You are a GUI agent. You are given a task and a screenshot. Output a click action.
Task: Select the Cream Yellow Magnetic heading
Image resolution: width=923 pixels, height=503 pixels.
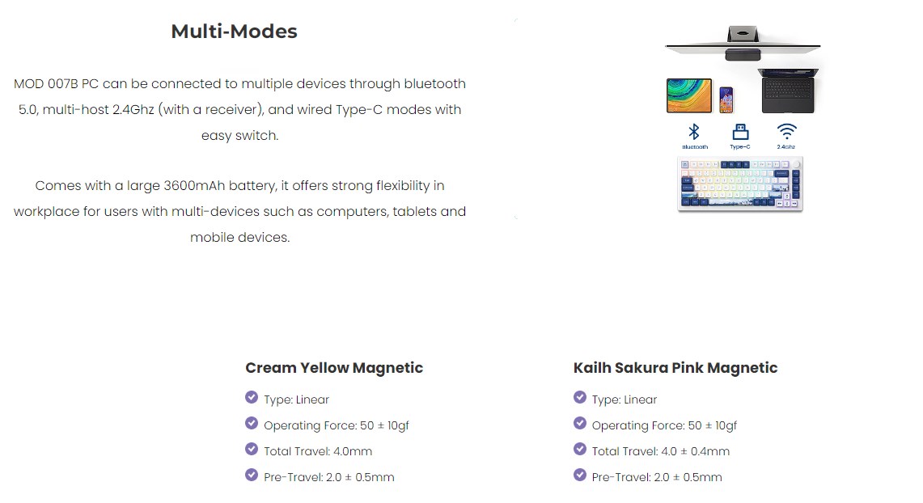click(334, 368)
